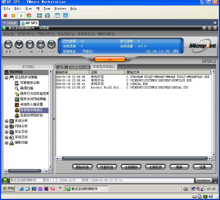Screen dimensions: 220x200
Task: Pause the virtual machine with the yellow Suspend icon
Action: 13,15
